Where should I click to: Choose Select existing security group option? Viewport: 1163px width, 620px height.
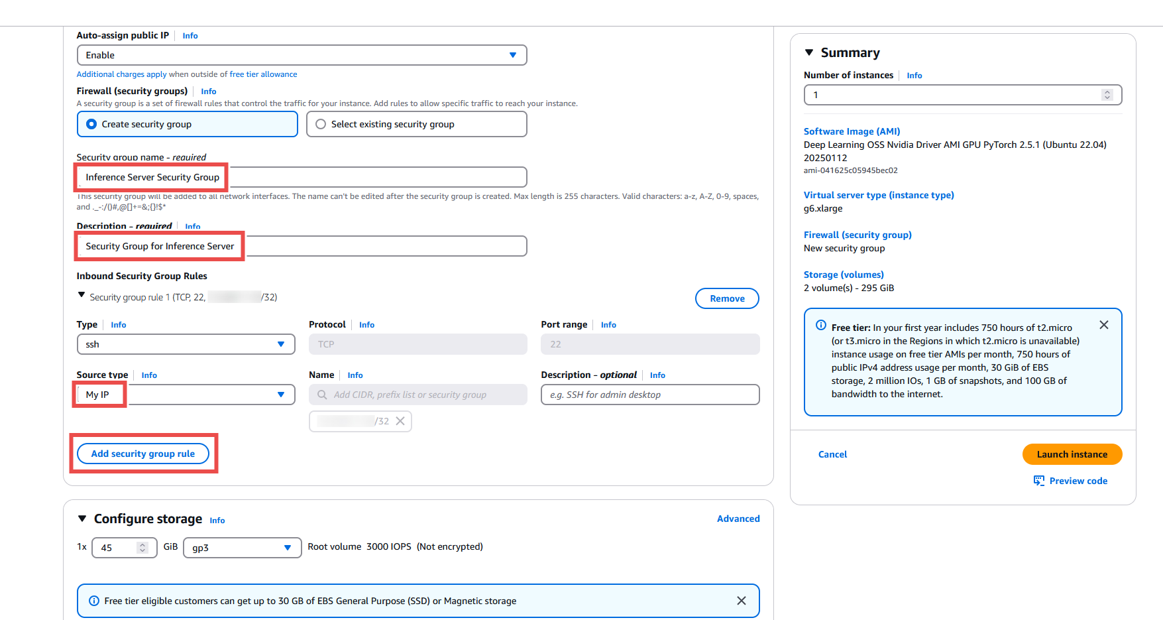point(417,124)
